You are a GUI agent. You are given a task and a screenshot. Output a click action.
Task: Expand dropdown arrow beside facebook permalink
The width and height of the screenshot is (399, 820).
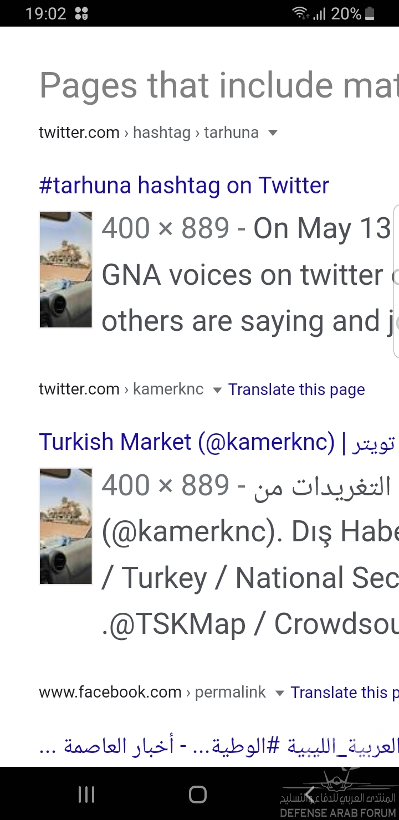(280, 693)
